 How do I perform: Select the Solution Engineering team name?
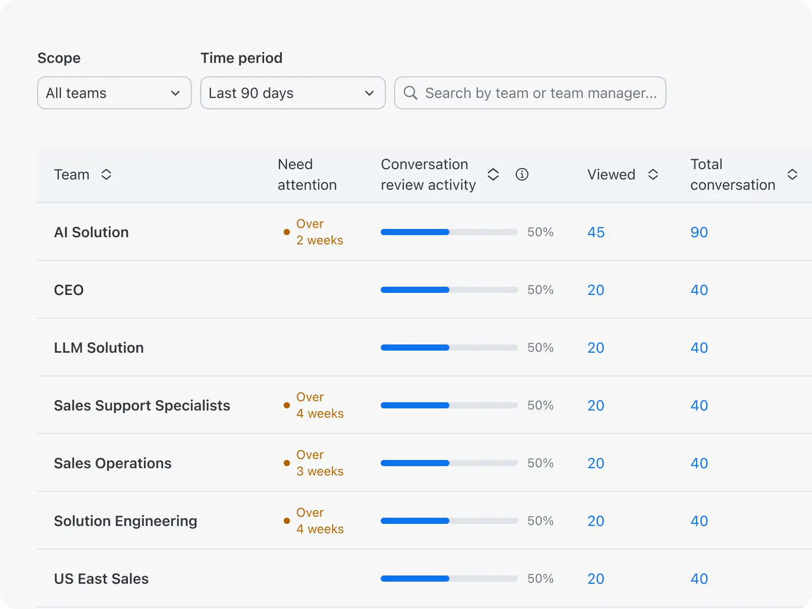pos(125,521)
